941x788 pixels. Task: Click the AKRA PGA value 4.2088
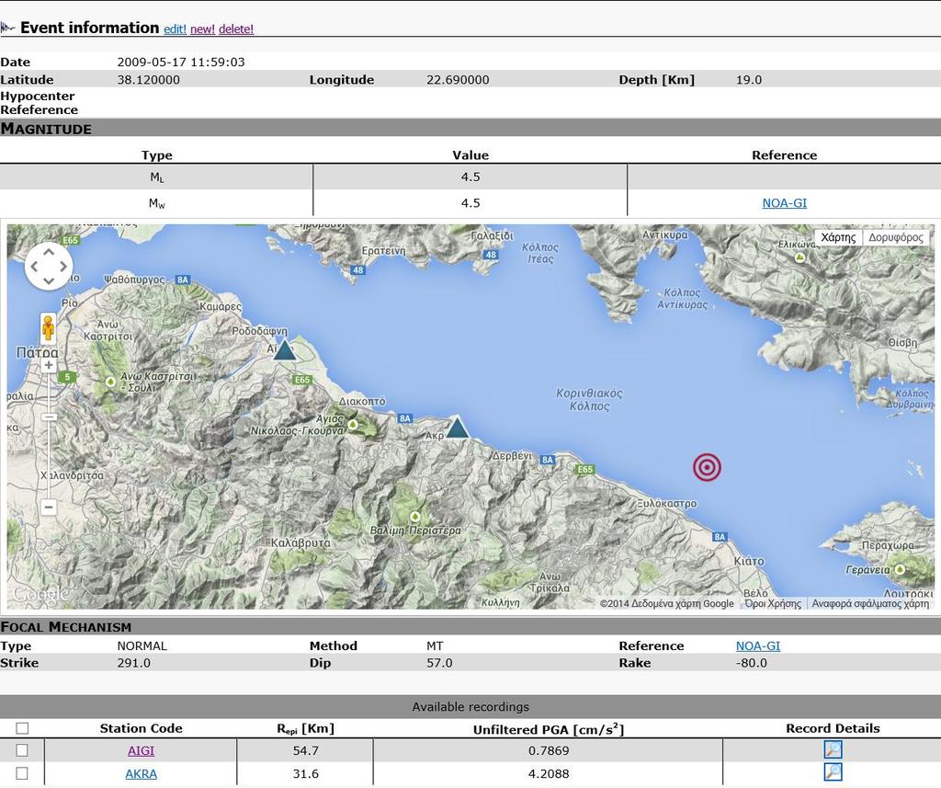pyautogui.click(x=549, y=773)
